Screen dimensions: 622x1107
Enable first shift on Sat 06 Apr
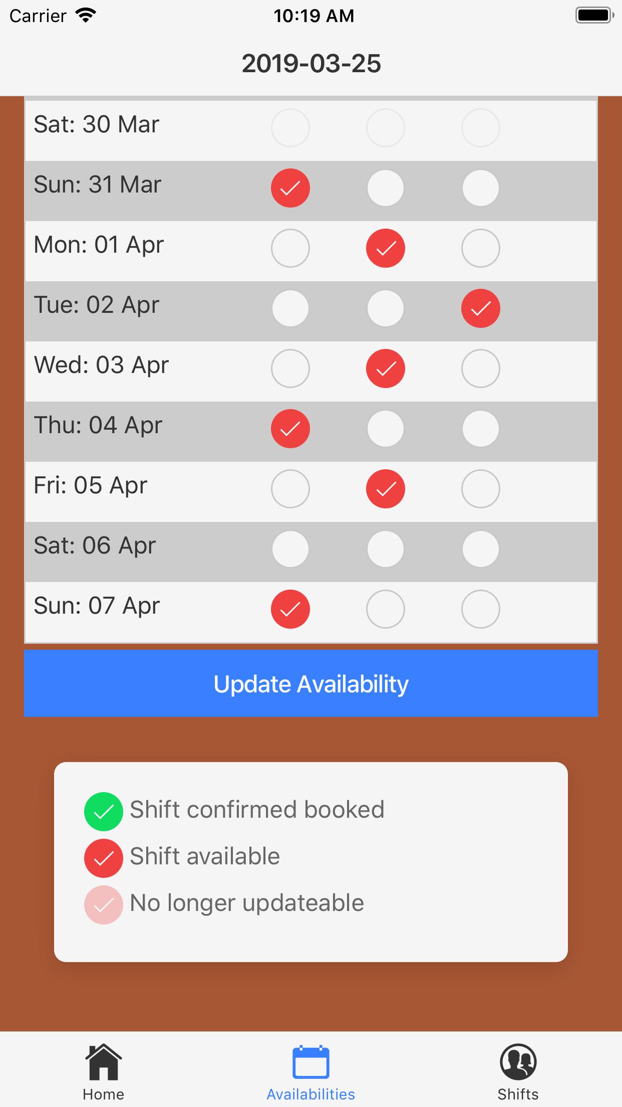click(x=290, y=549)
